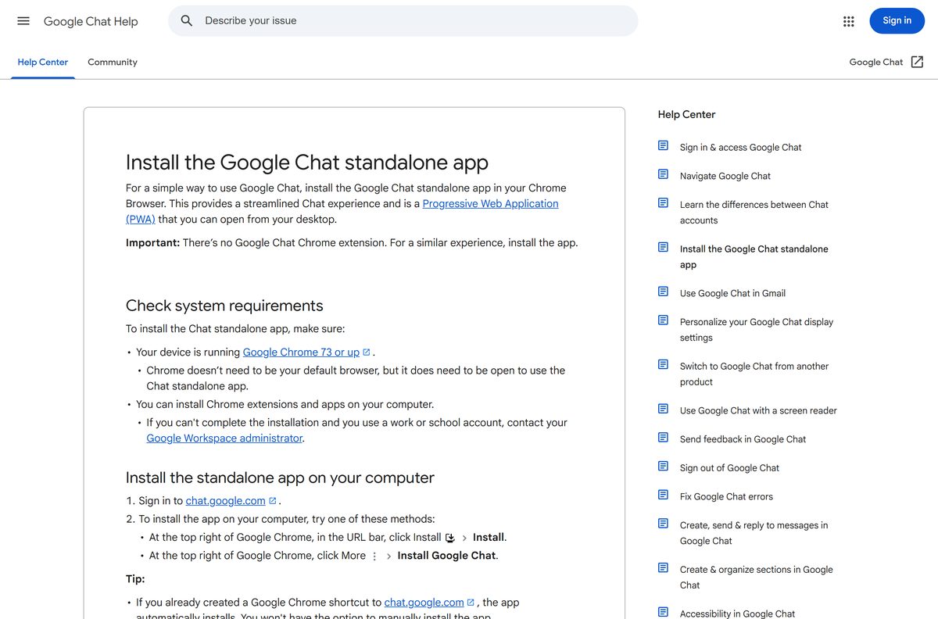Click article icon beside Send feedback in Google Chat
Viewport: 938px width, 619px height.
[x=663, y=438]
